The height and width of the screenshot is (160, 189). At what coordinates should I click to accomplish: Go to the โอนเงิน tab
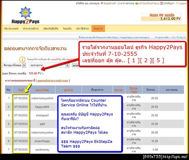tap(67, 29)
